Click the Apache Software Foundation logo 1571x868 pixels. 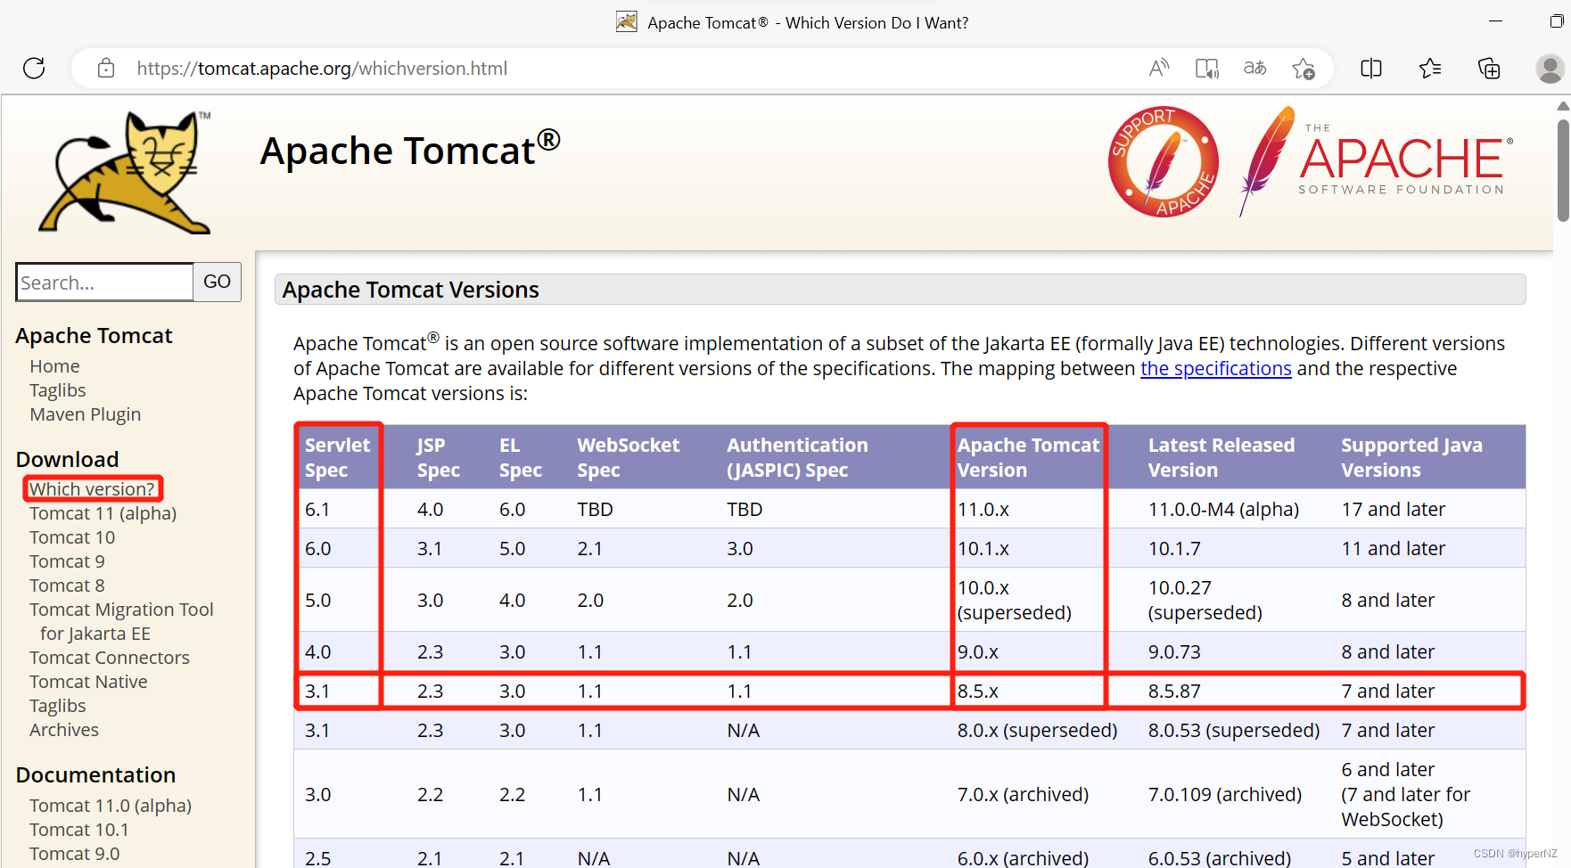tap(1376, 161)
